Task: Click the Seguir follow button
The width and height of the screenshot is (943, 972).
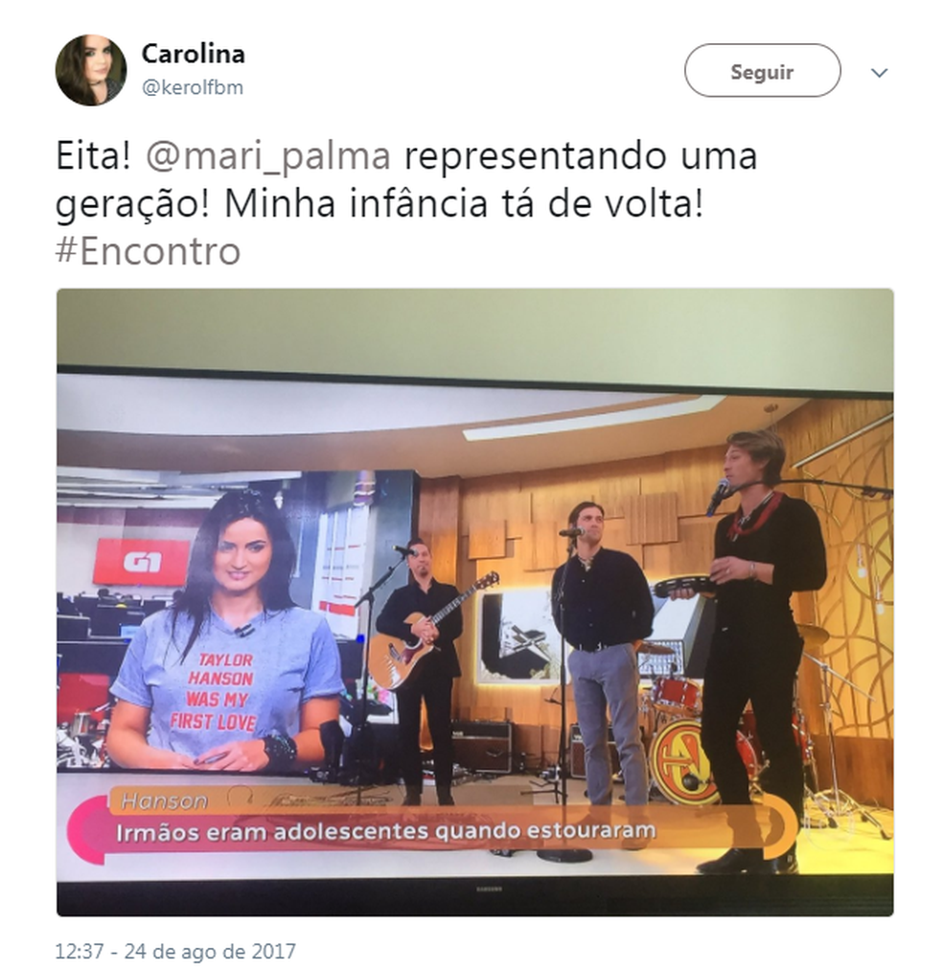Action: [762, 71]
